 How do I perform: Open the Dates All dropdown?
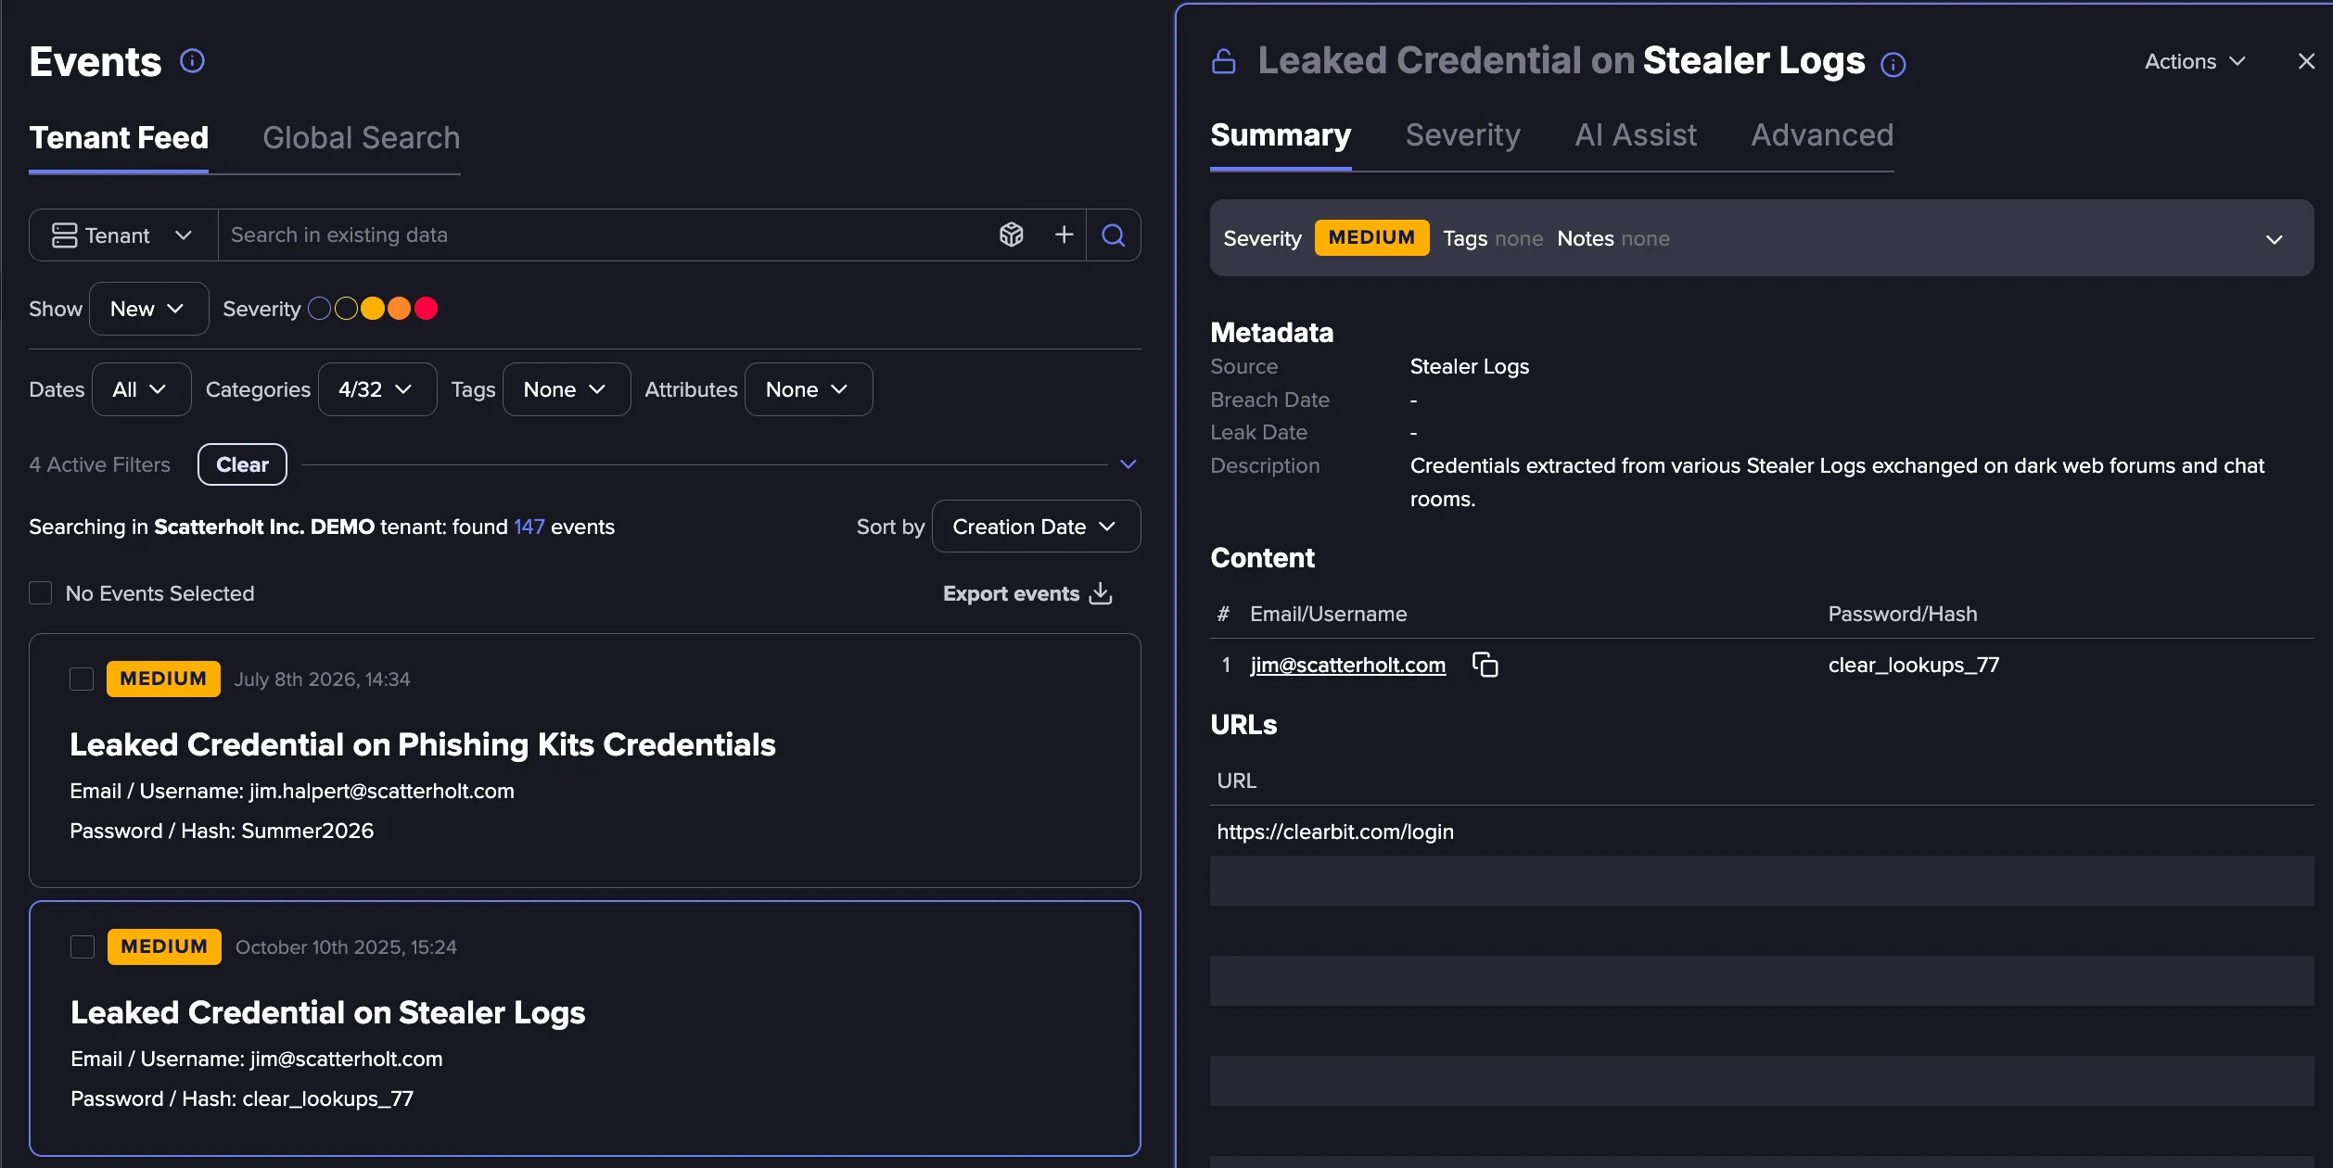[x=141, y=389]
